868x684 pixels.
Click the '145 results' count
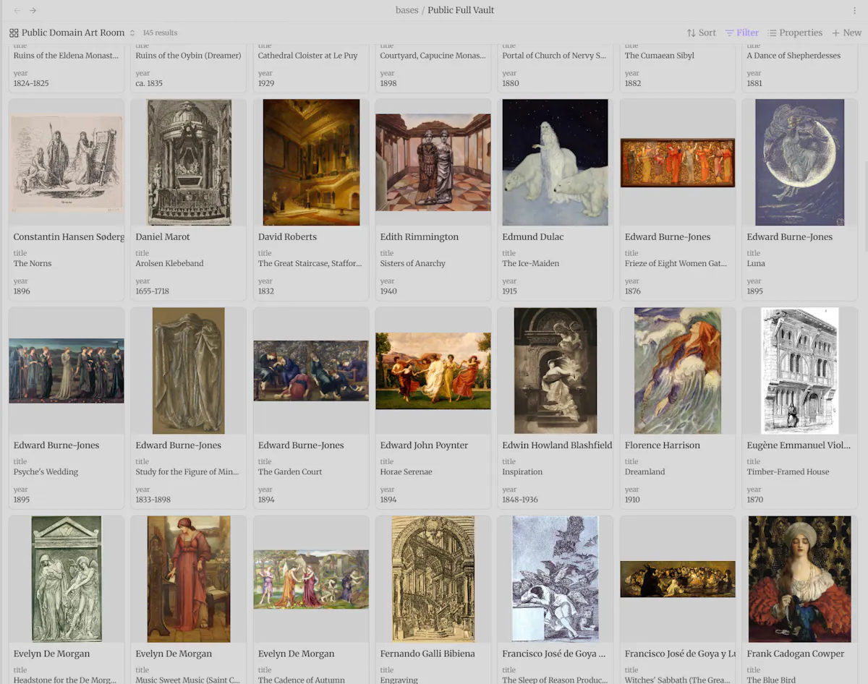tap(160, 33)
